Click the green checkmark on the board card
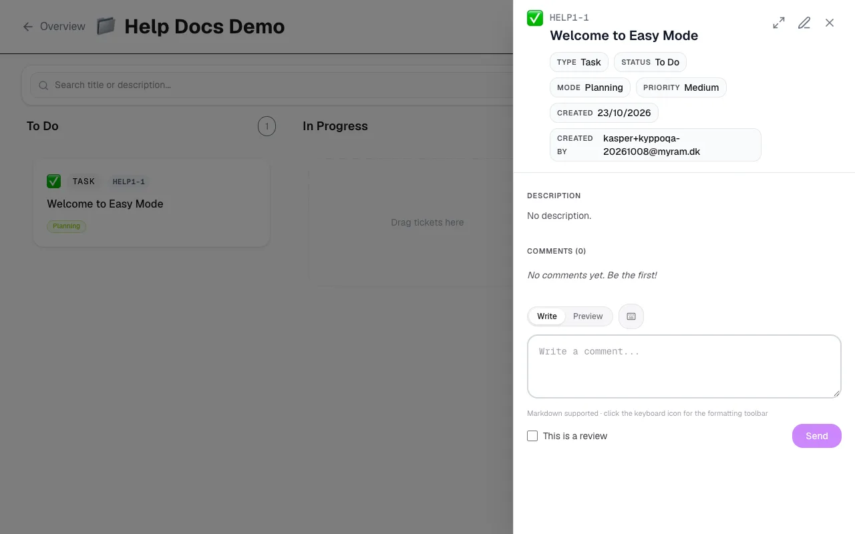 [54, 182]
